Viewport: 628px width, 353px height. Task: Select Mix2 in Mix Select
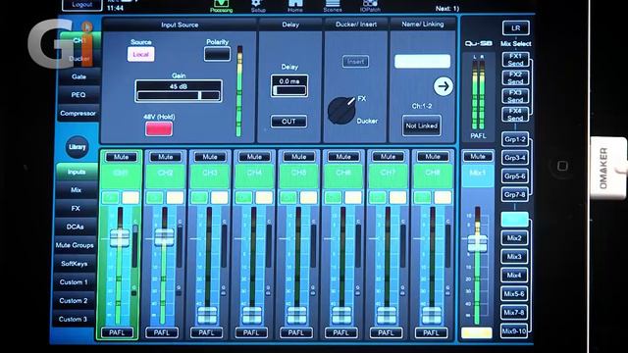point(514,237)
